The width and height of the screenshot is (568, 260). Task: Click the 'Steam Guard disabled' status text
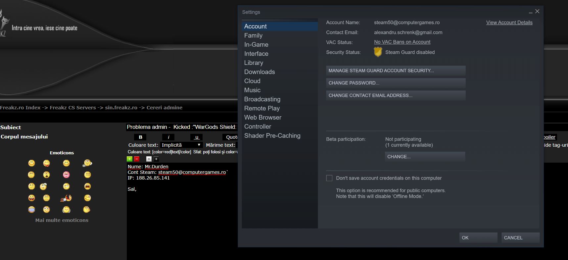click(x=410, y=52)
